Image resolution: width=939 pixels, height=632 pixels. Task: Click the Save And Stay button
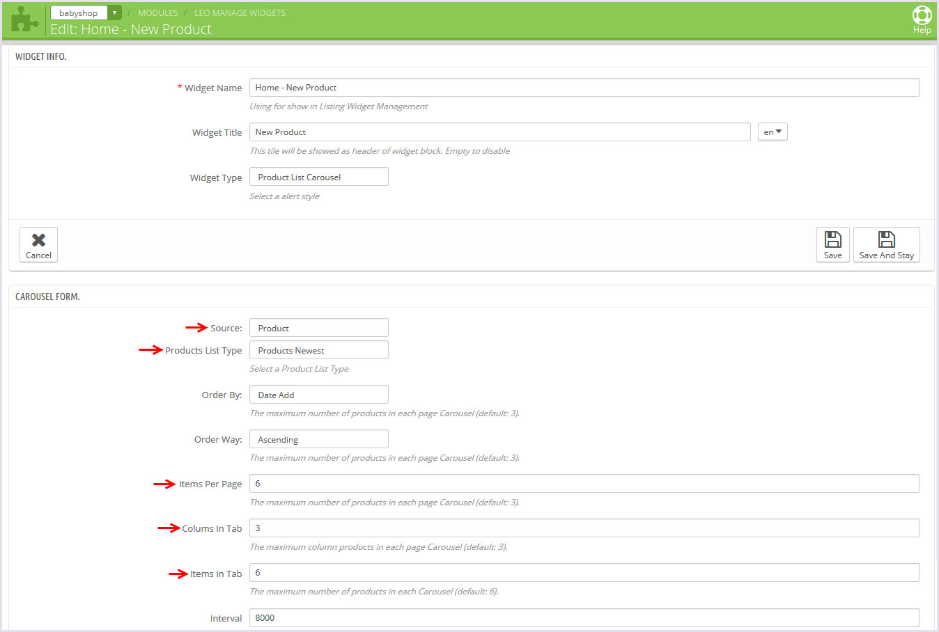pyautogui.click(x=886, y=245)
